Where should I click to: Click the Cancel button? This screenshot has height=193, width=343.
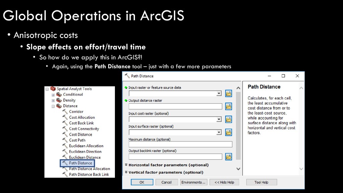click(166, 182)
